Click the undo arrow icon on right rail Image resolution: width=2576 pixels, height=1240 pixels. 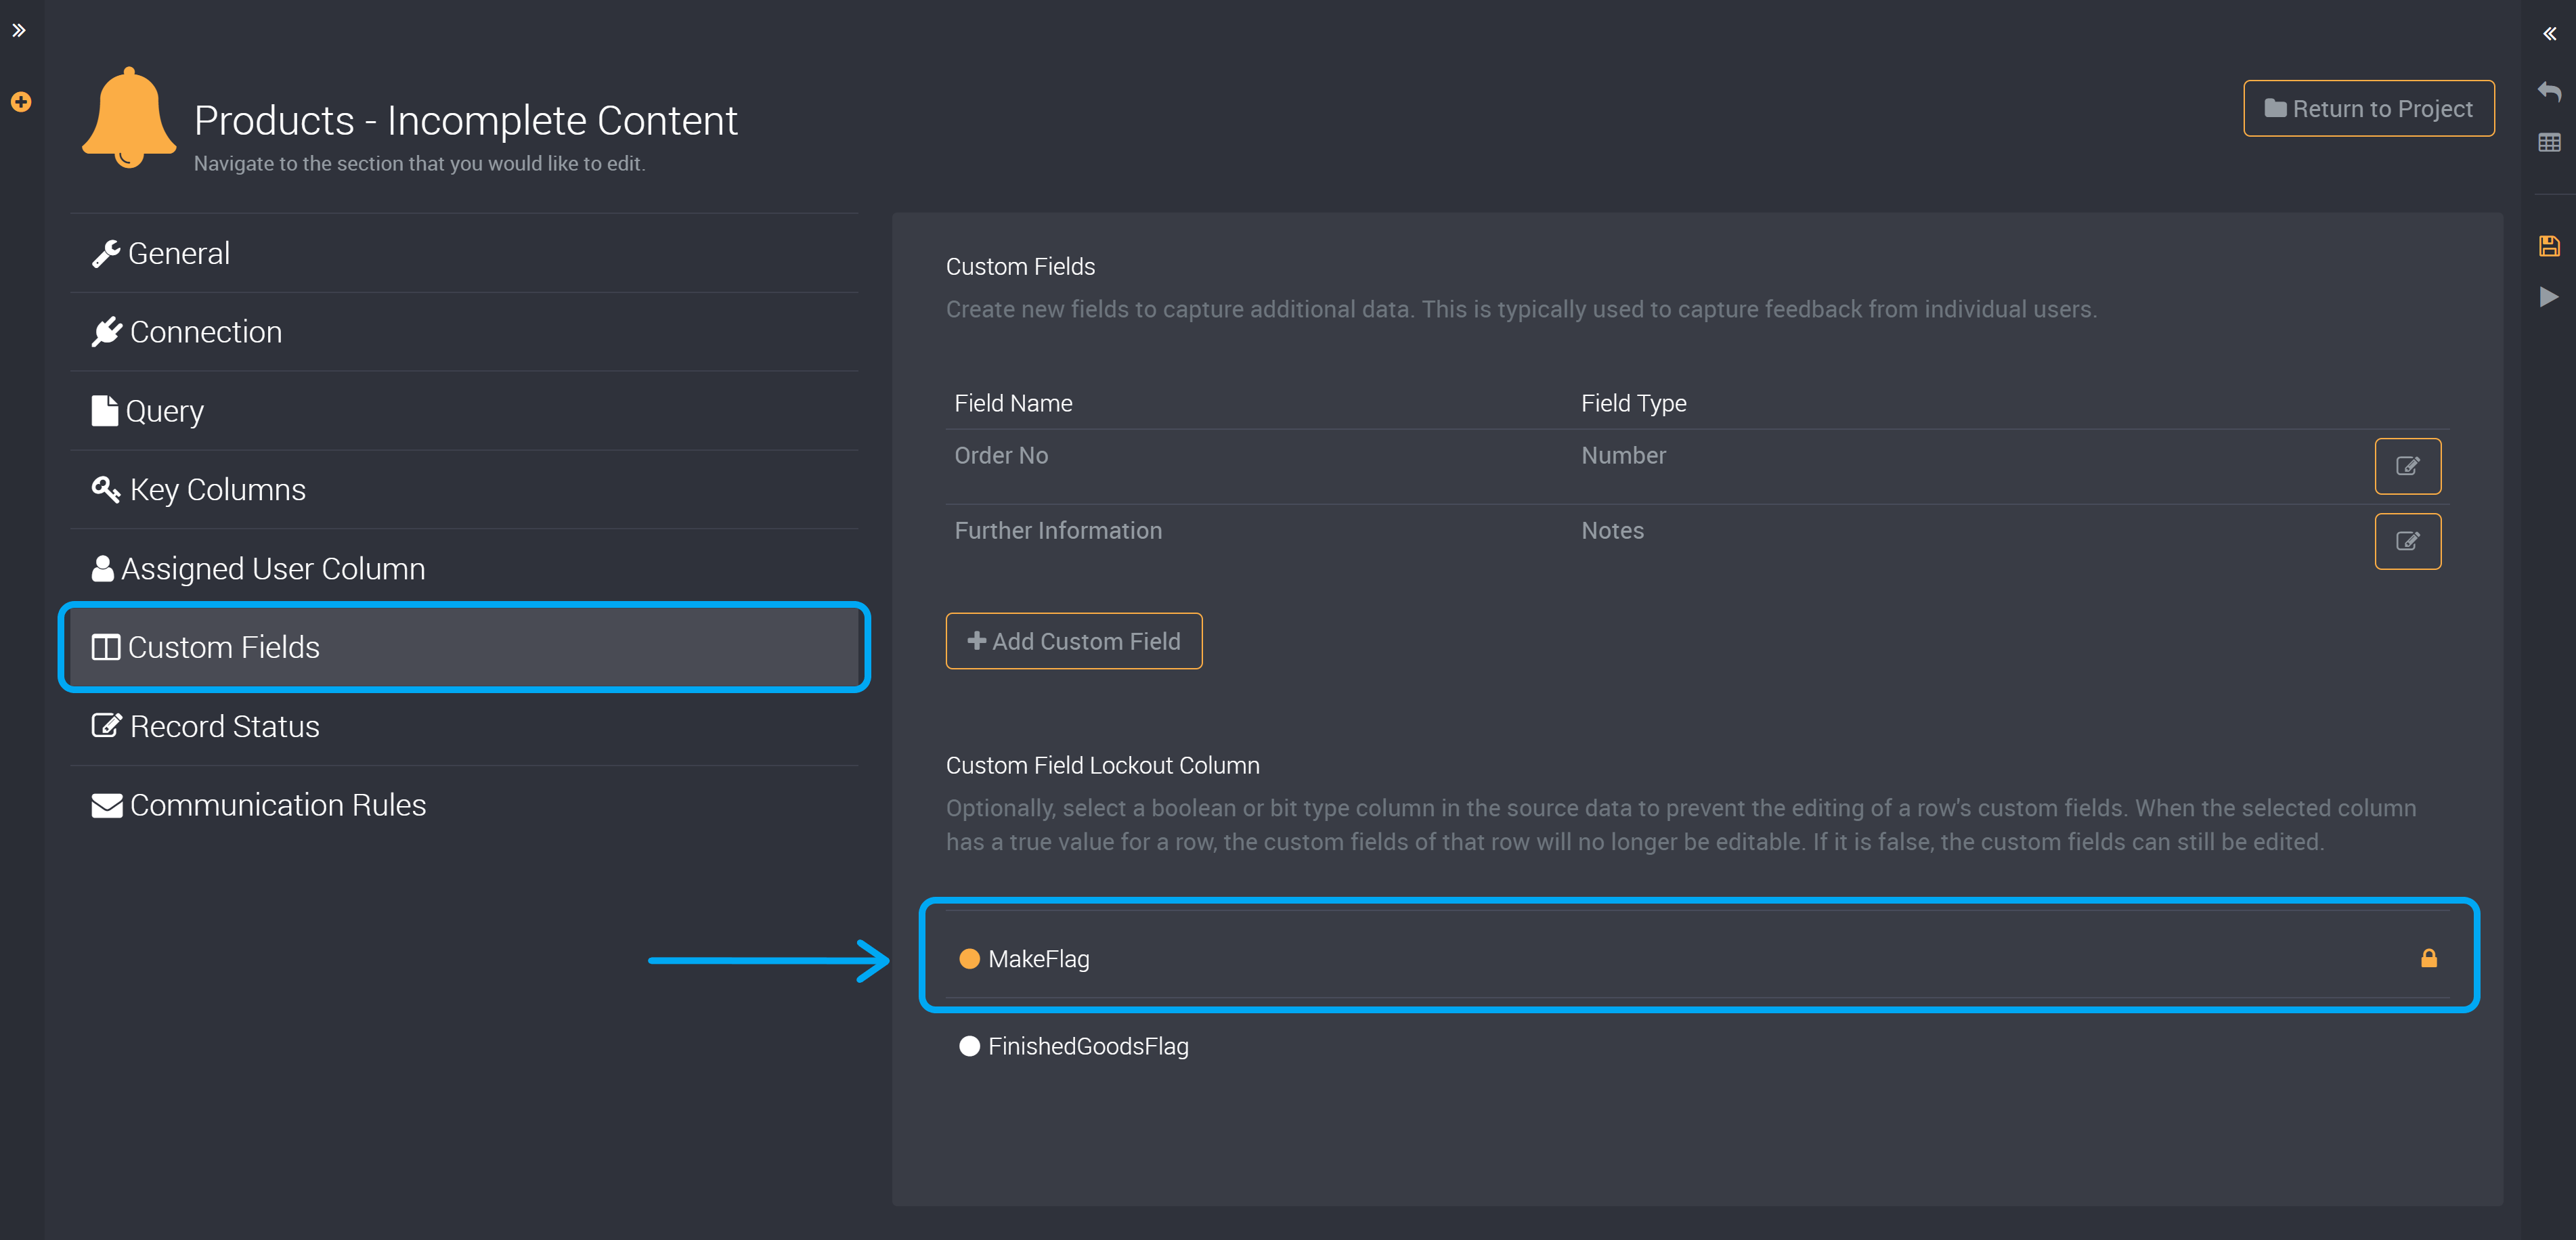[2549, 92]
